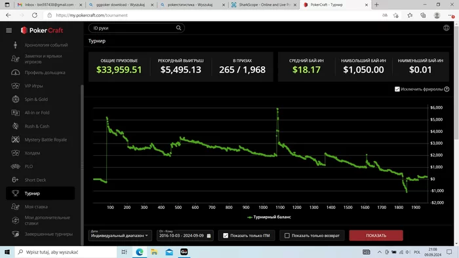Open a new browser tab
Screen dimensions: 459x258
pyautogui.click(x=376, y=5)
